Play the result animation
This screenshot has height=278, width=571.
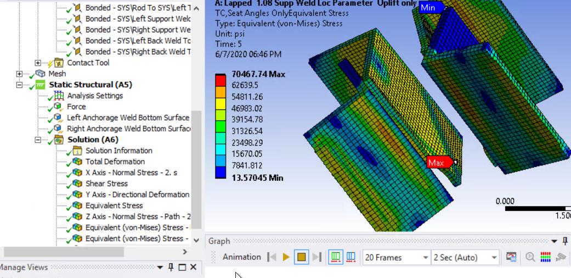286,257
